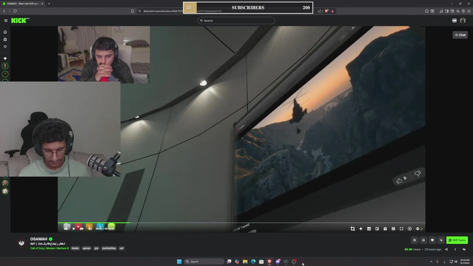473x266 pixels.
Task: Select the justchatting tag
Action: (x=109, y=248)
